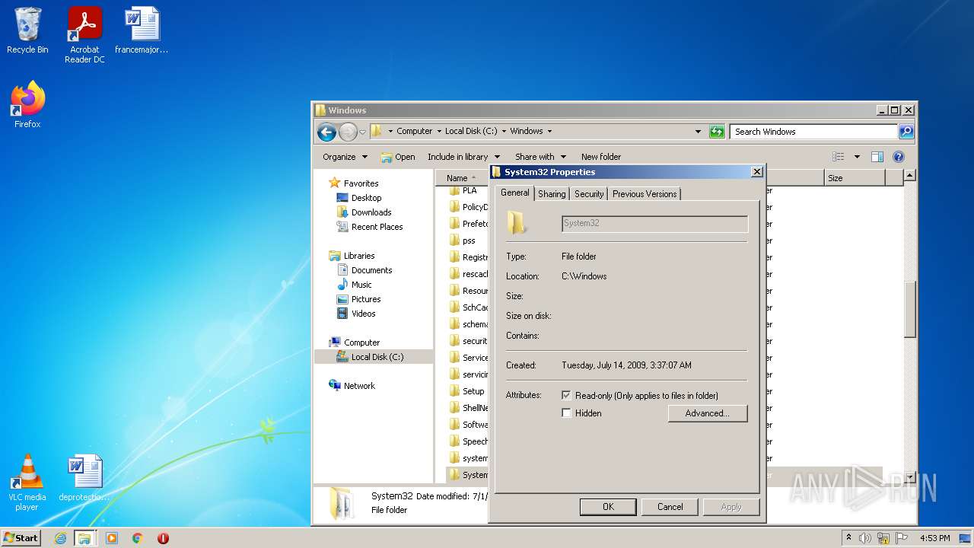974x548 pixels.
Task: Sort by the Size column header
Action: 855,178
